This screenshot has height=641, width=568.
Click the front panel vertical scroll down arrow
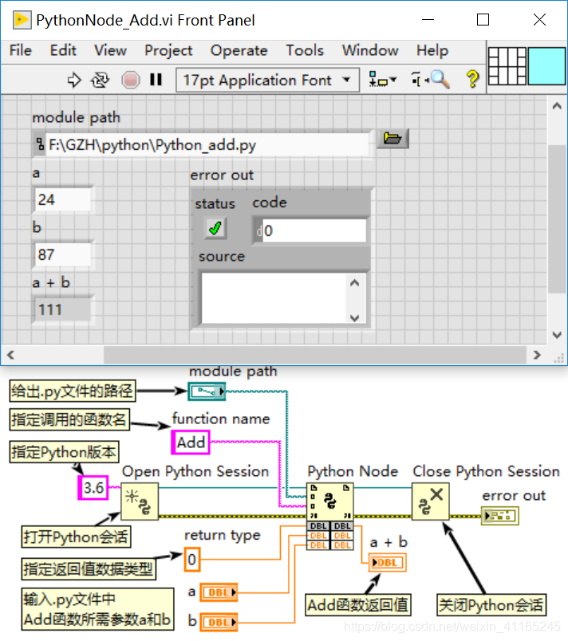coord(557,335)
